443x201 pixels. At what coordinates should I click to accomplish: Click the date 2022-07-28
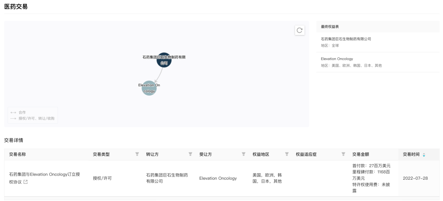point(415,178)
